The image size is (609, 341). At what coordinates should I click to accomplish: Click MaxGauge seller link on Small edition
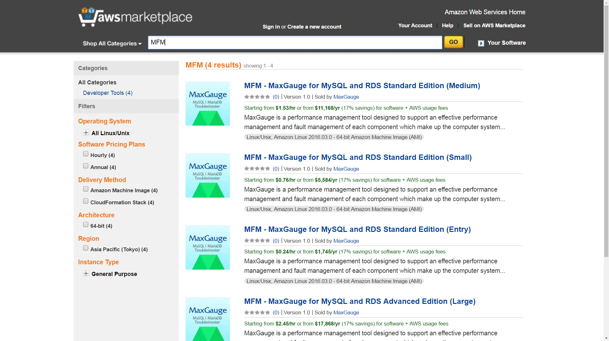(x=346, y=169)
